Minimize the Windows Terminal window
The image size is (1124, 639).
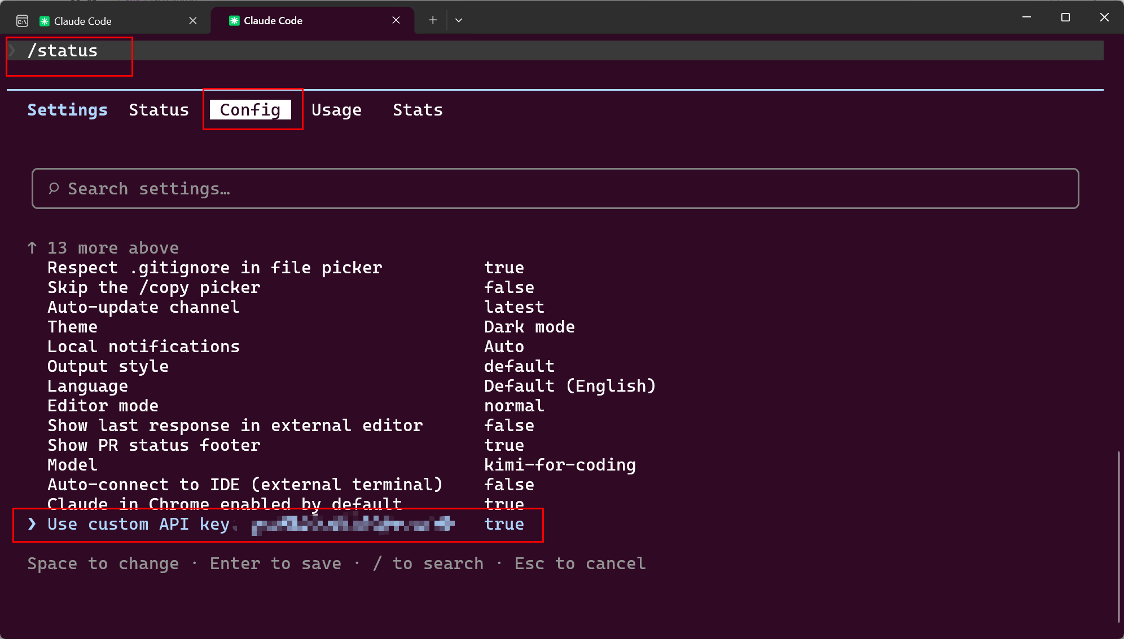[1027, 17]
